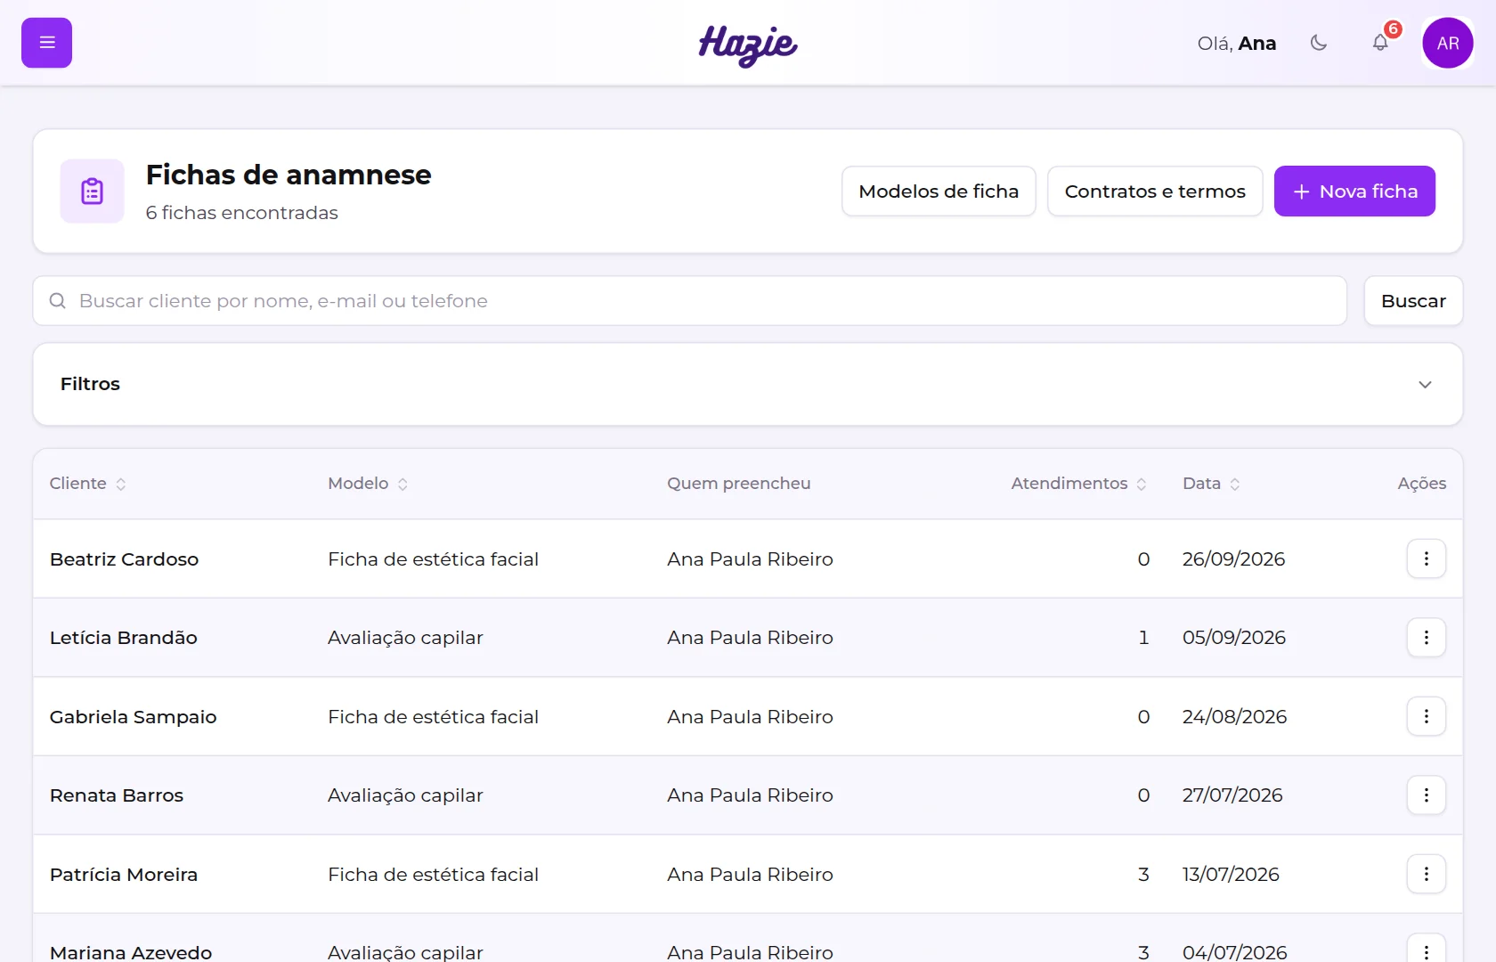The height and width of the screenshot is (962, 1496).
Task: Select client name Renata Barros
Action: click(x=117, y=795)
